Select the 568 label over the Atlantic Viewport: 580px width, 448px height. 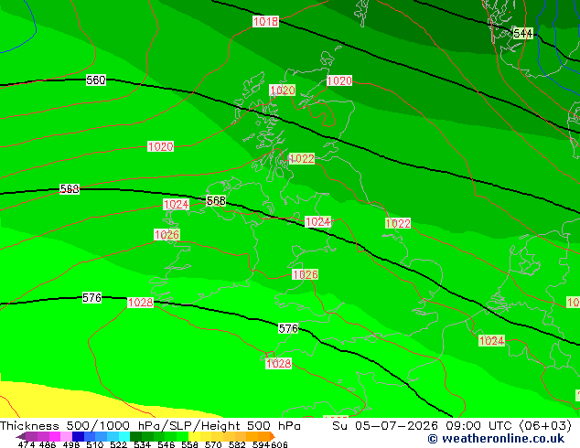point(70,189)
